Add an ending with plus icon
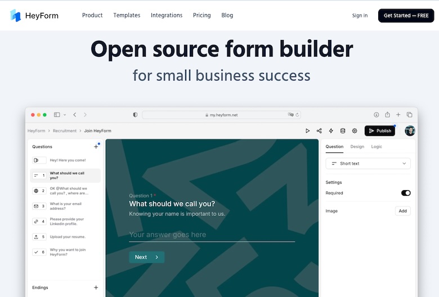 tap(96, 287)
